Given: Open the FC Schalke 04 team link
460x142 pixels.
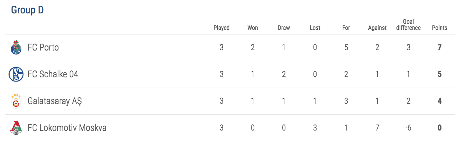Looking at the screenshot, I should point(53,74).
